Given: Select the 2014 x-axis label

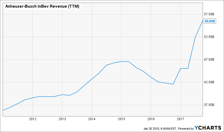Looking at the screenshot, I should pos(92,119).
